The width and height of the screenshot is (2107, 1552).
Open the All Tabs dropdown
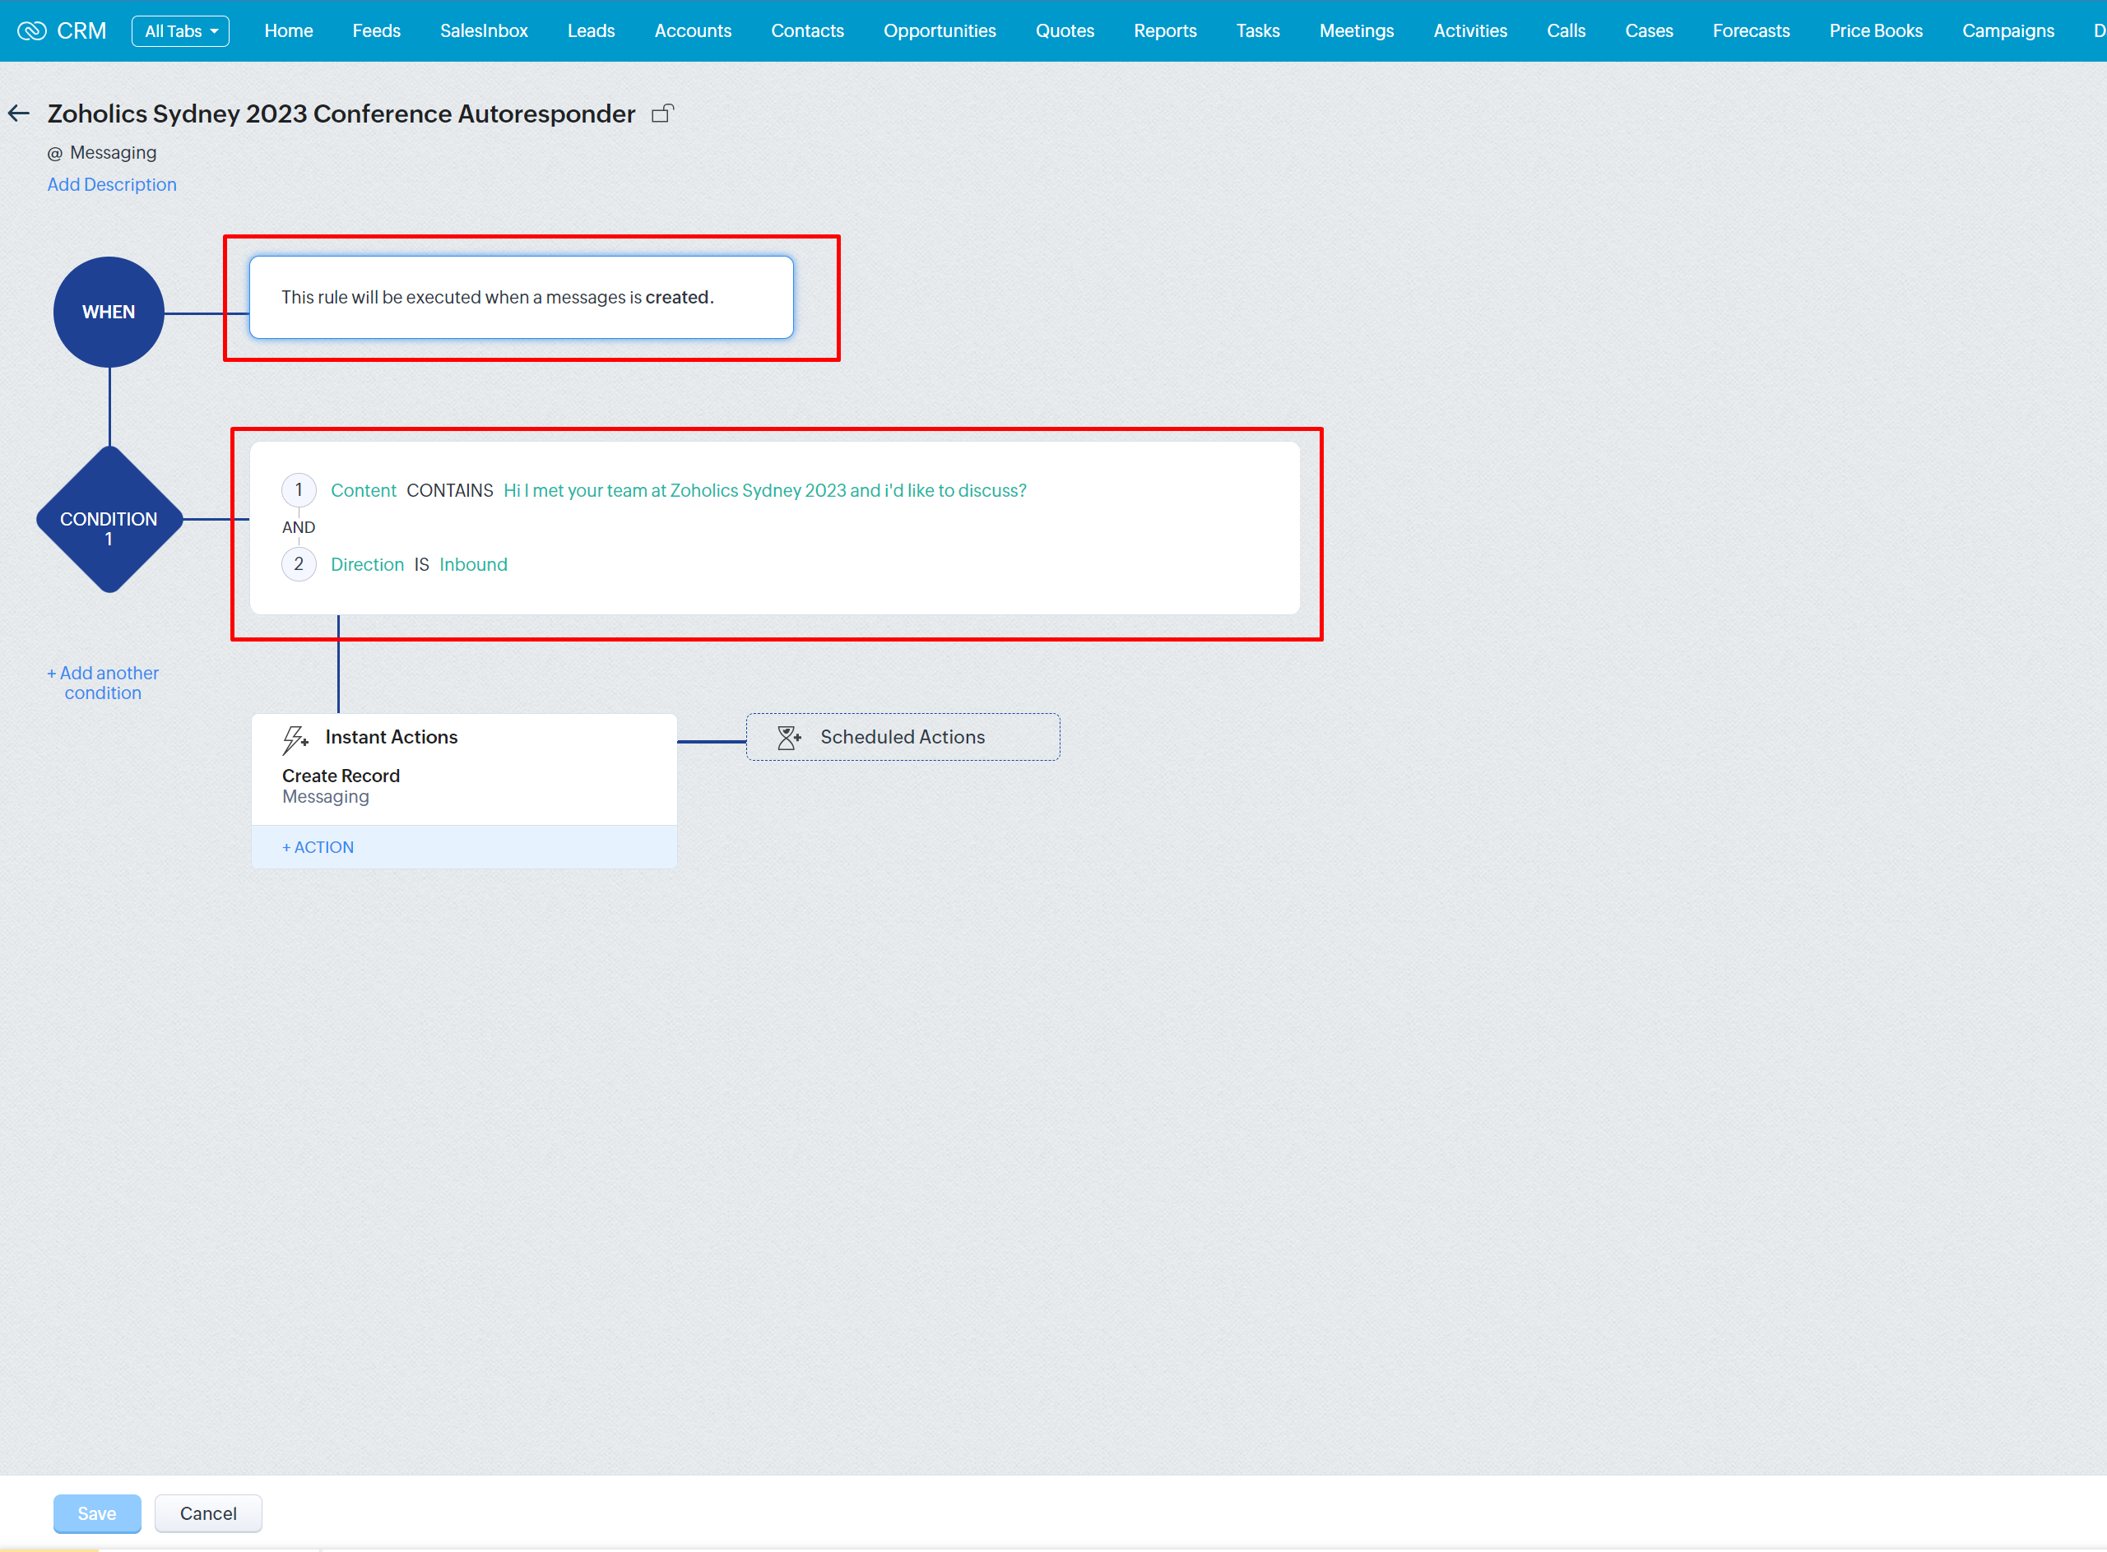180,31
